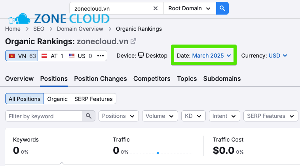Go to the Home breadcrumb
300x166 pixels.
(13, 29)
